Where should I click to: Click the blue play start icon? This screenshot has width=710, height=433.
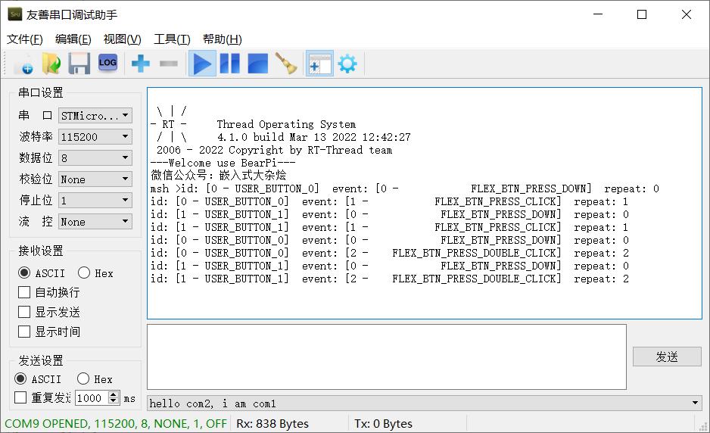[x=202, y=64]
